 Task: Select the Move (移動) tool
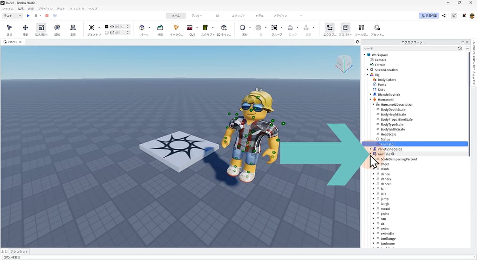click(25, 29)
